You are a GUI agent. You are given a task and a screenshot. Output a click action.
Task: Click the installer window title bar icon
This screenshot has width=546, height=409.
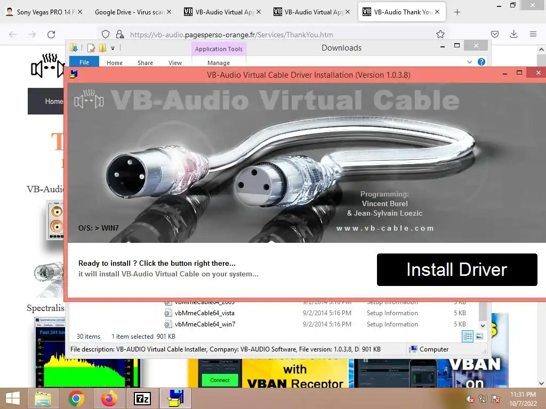coord(74,74)
